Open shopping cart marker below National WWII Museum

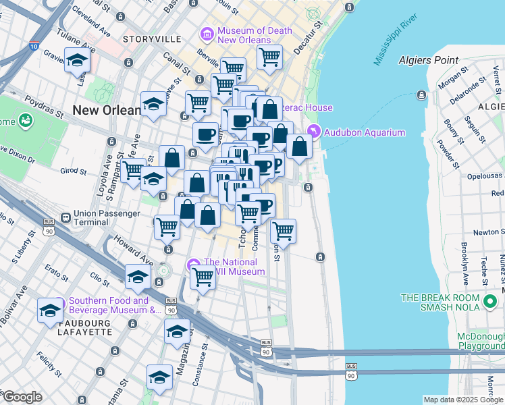coord(203,279)
